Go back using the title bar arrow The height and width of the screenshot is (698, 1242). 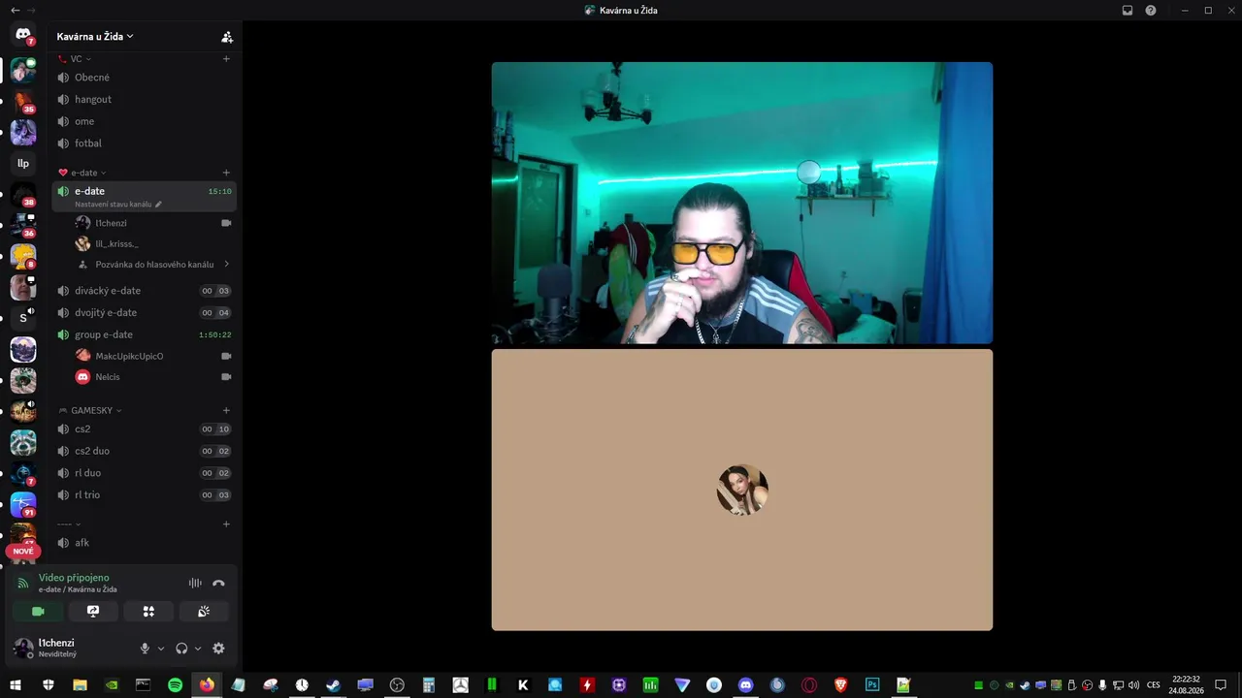click(15, 10)
